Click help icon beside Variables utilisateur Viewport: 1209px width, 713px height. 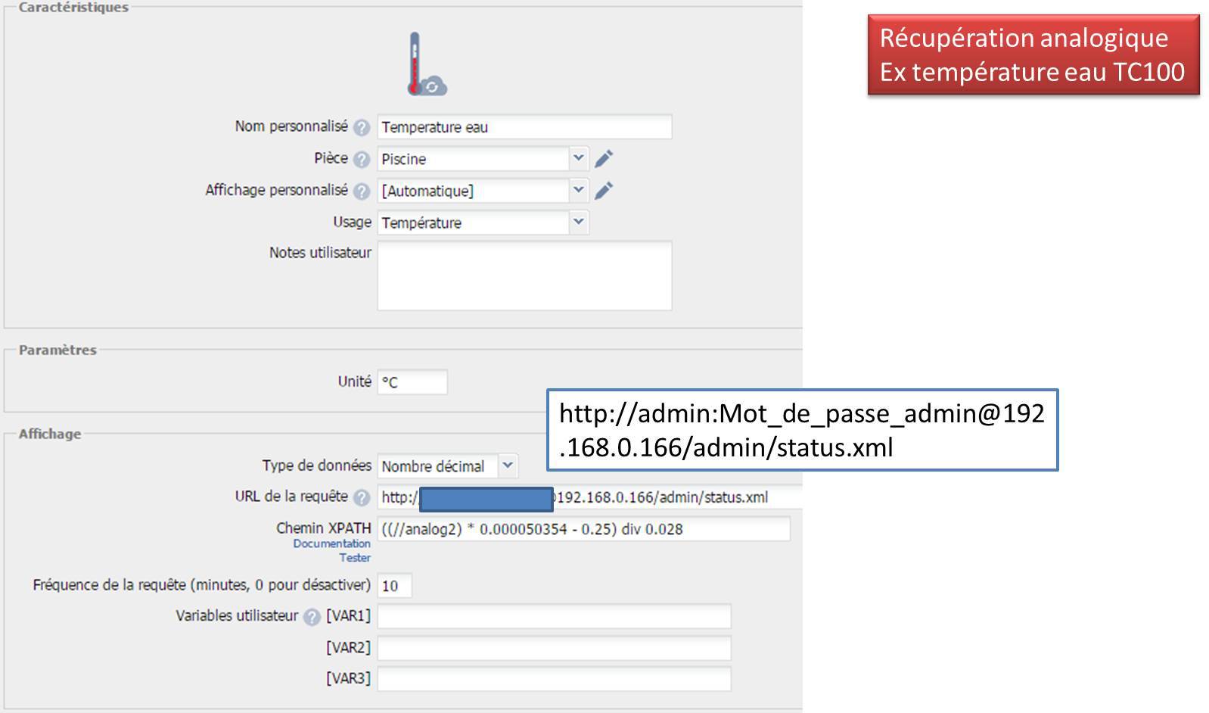[x=312, y=617]
